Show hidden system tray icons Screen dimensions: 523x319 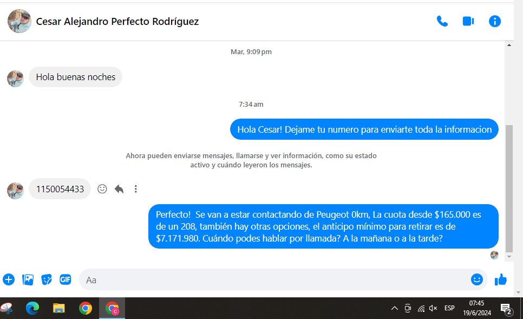click(395, 308)
